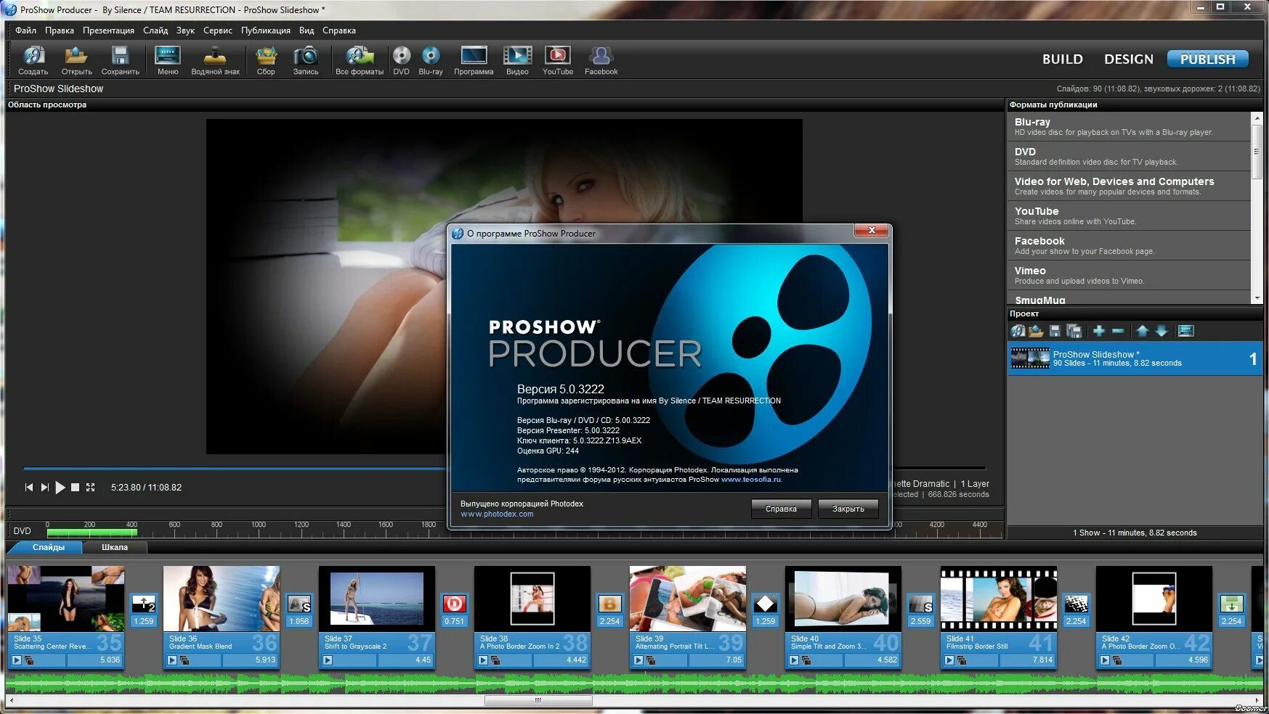Open a show using the Открыть toolbar icon
The width and height of the screenshot is (1269, 714).
point(76,59)
